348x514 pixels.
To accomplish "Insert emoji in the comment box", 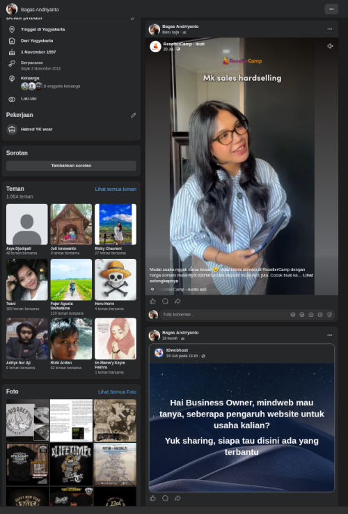I will (302, 314).
